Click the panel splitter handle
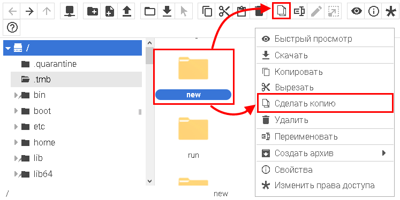This screenshot has height=200, width=400. point(140,112)
